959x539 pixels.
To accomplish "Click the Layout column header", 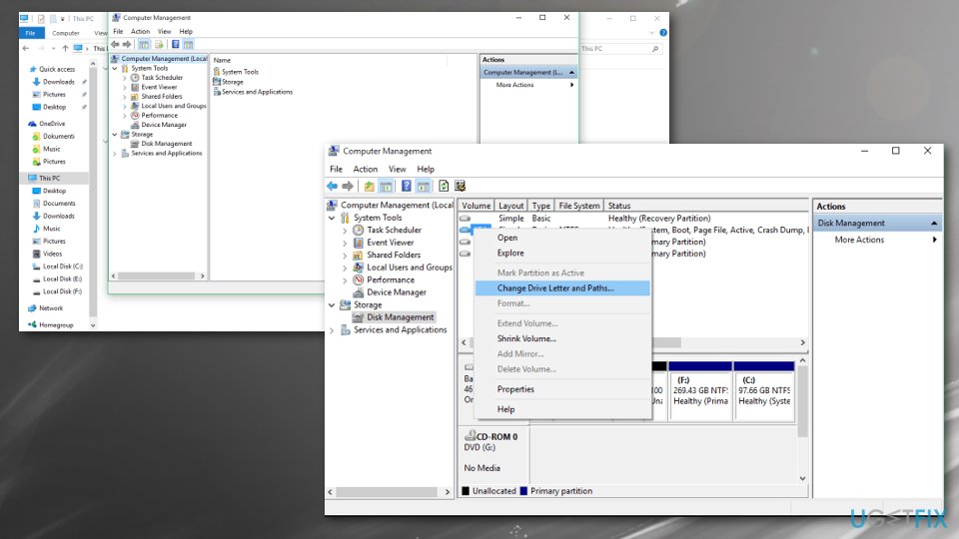I will [510, 206].
